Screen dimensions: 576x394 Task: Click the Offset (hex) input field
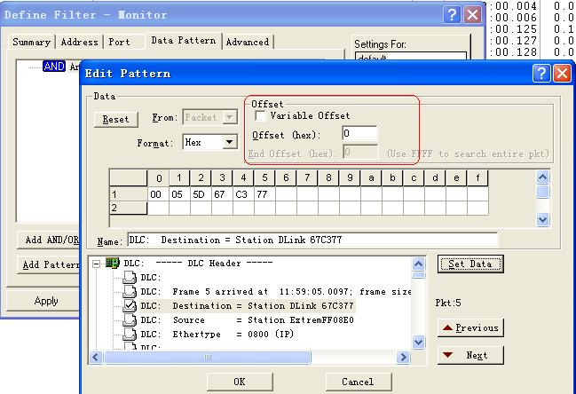[x=359, y=134]
